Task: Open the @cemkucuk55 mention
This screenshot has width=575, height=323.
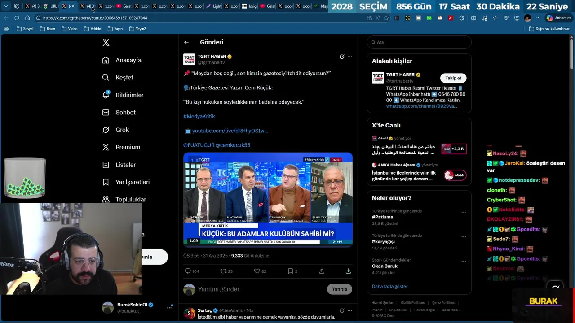Action: tap(233, 145)
